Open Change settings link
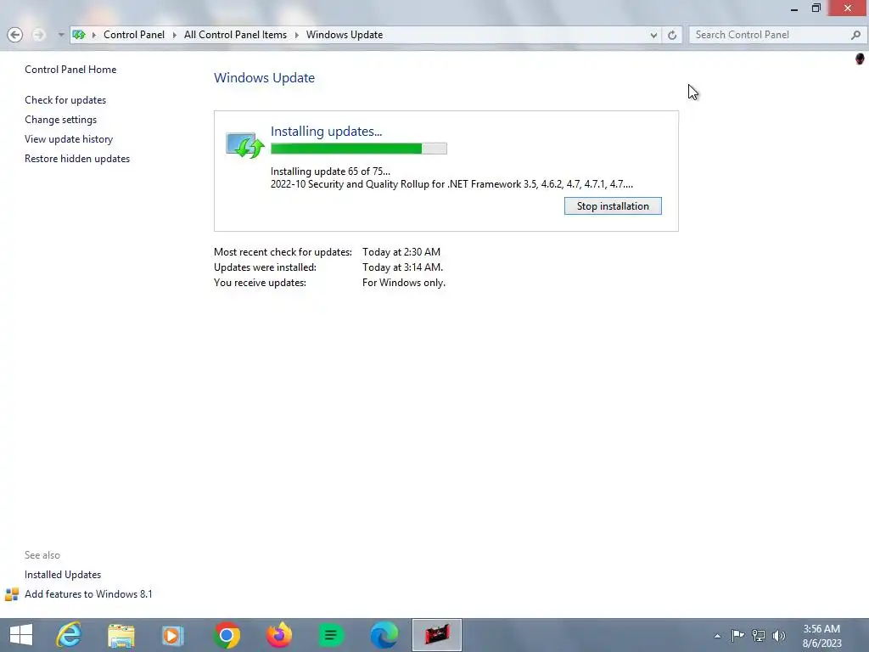This screenshot has height=652, width=869. (x=60, y=119)
